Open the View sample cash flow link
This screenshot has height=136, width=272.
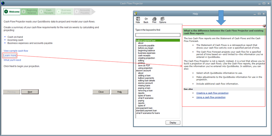(x=16, y=51)
